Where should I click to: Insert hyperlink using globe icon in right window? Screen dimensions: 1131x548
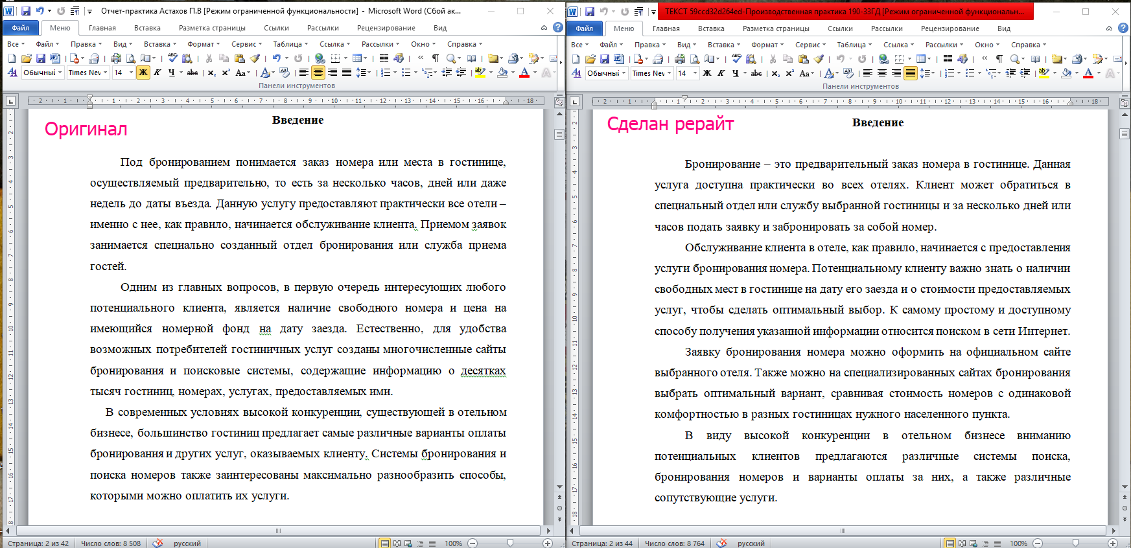coord(883,58)
